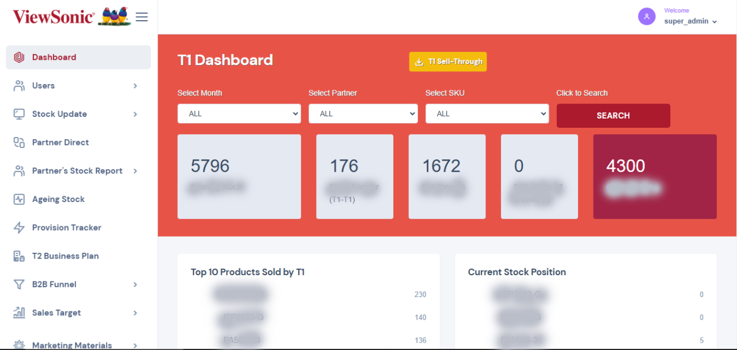Expand the Stock Update submenu chevron
Screen dimensions: 737x350
(135, 114)
